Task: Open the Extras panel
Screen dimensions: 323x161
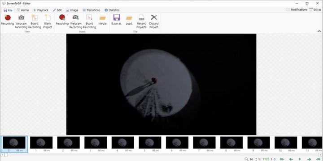Action: click(315, 9)
